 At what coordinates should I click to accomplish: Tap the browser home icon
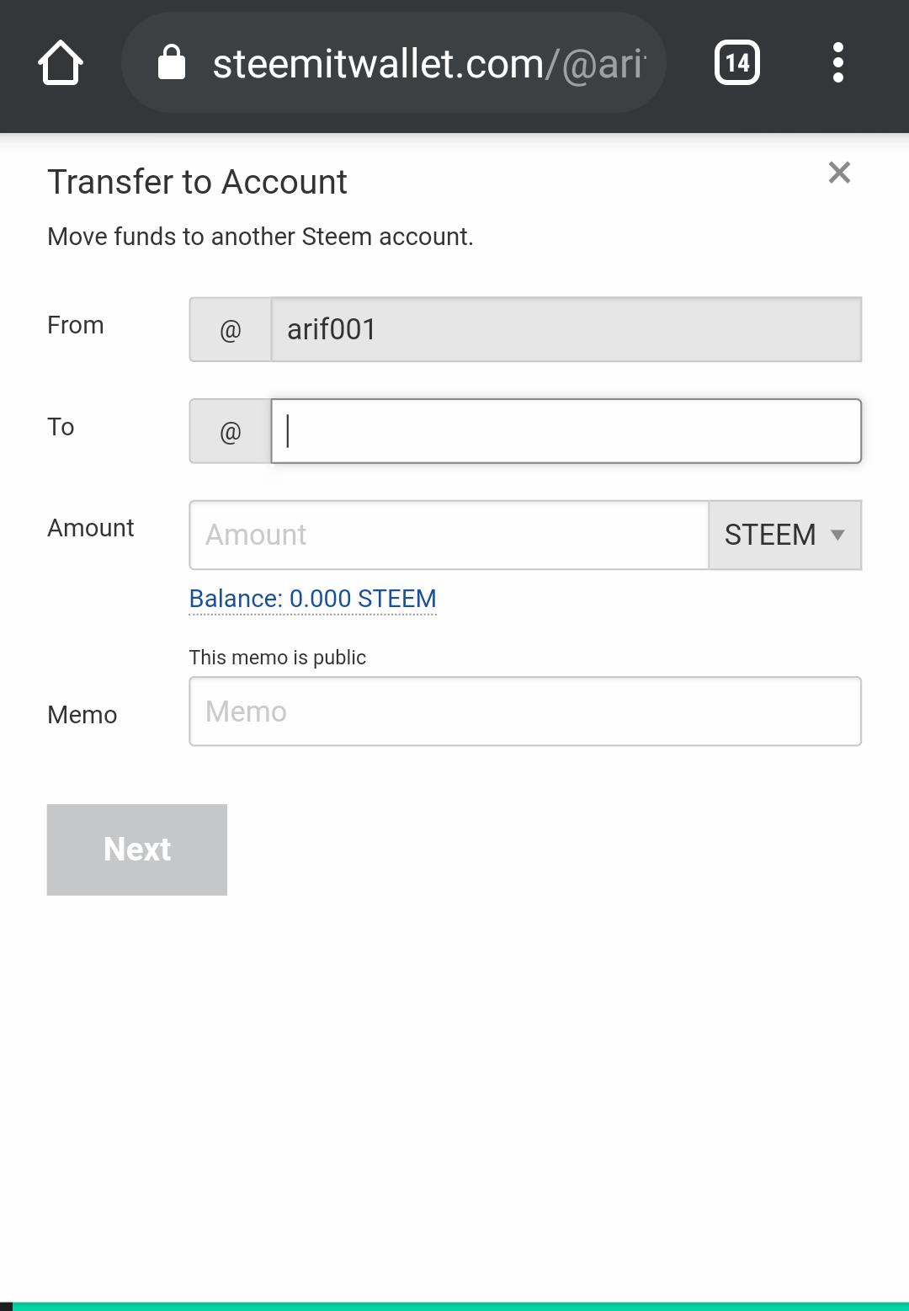pyautogui.click(x=61, y=63)
